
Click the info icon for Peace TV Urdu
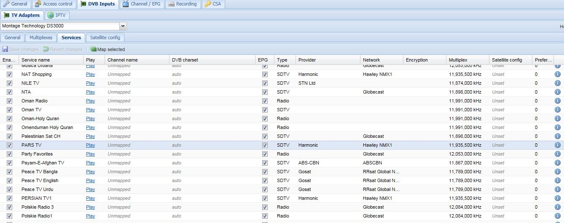click(x=557, y=189)
